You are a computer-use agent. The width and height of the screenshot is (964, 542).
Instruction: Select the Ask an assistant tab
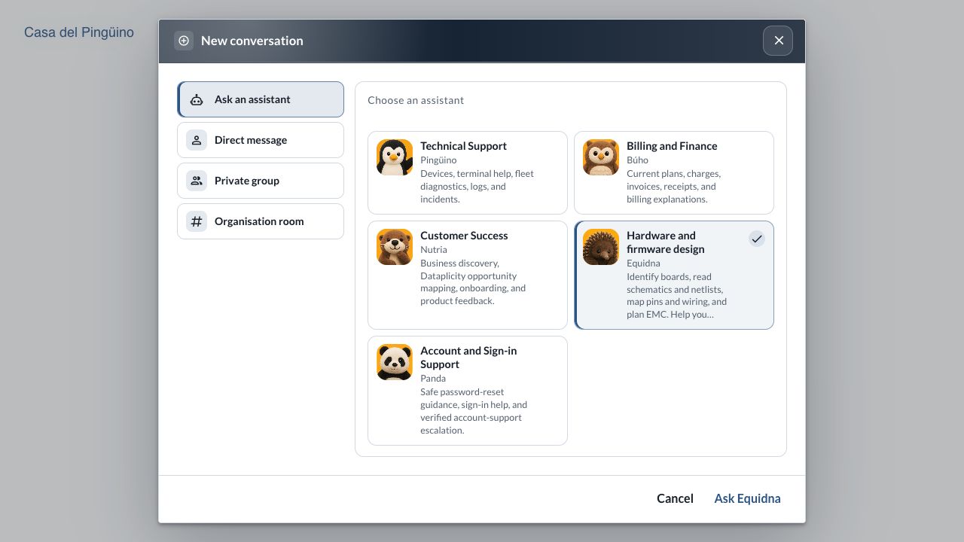[261, 99]
